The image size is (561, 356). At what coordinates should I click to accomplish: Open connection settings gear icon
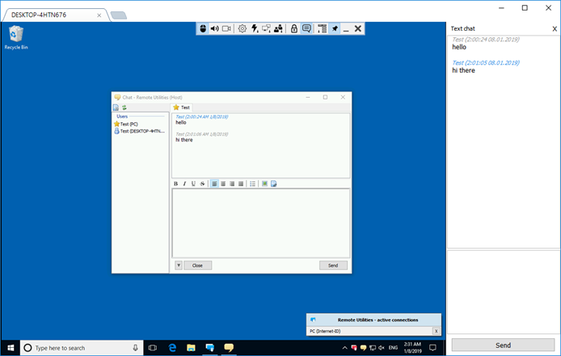pos(243,28)
